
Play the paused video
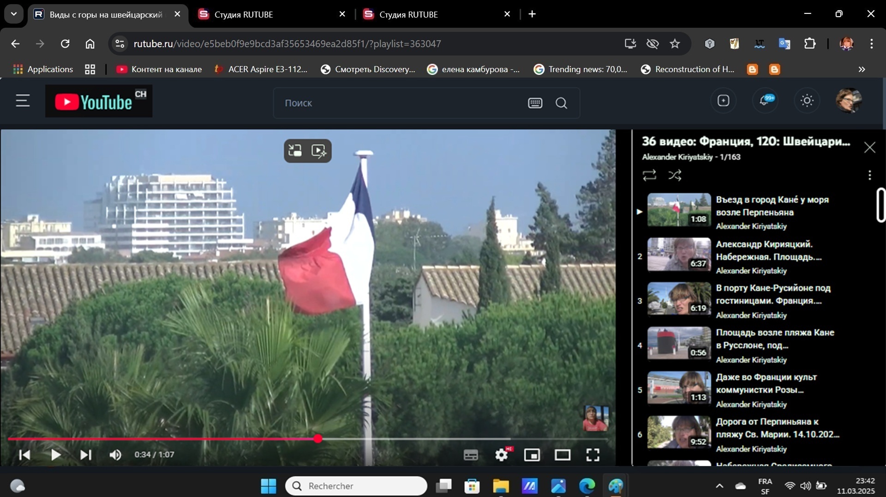55,455
